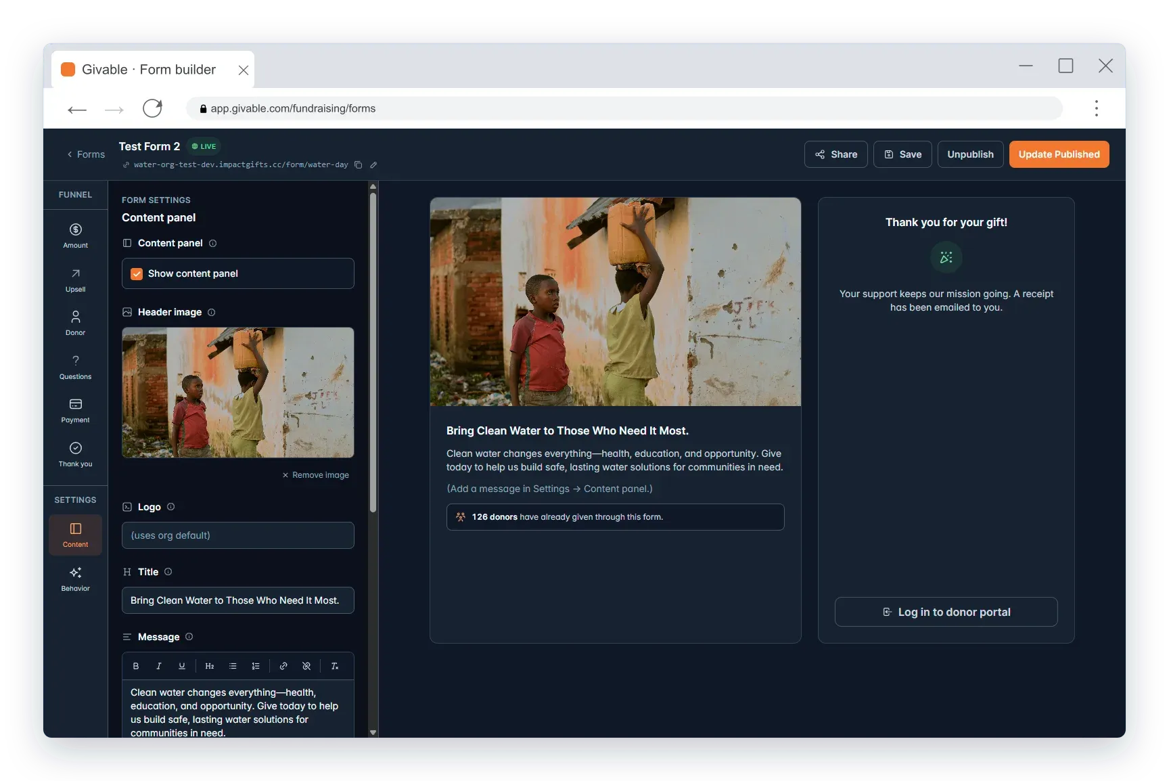
Task: Copy the form URL with copy icon
Action: click(359, 164)
